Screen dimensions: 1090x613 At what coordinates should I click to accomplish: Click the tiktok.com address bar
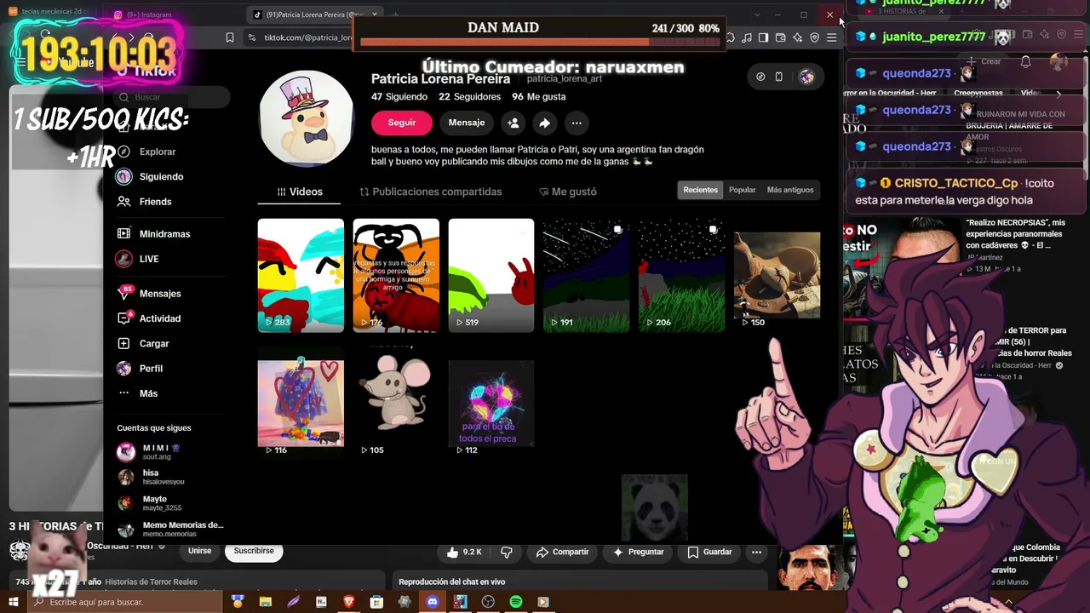(x=298, y=37)
